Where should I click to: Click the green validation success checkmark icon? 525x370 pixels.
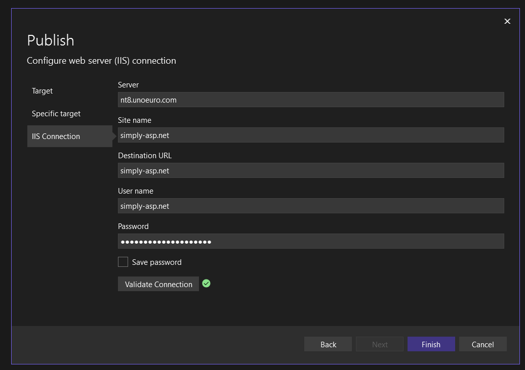pos(206,284)
